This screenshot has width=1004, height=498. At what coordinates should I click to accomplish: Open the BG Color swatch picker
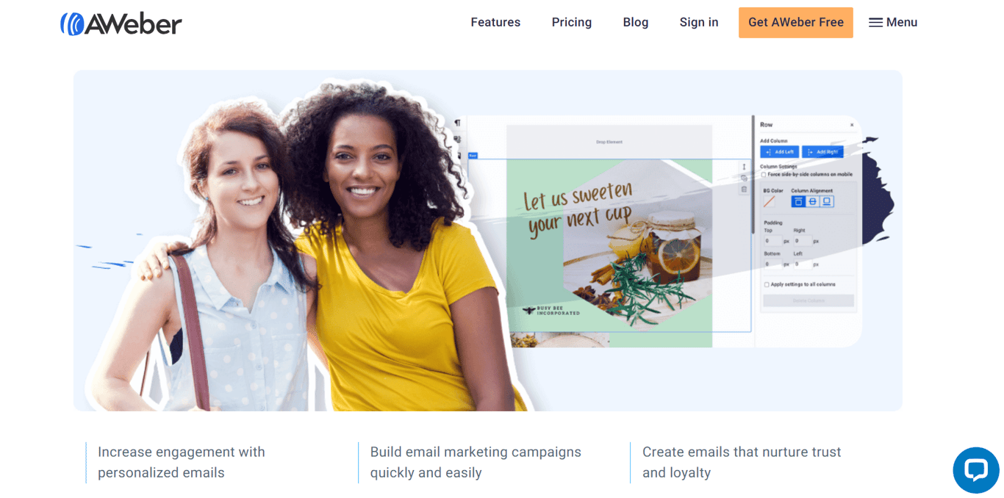[770, 202]
